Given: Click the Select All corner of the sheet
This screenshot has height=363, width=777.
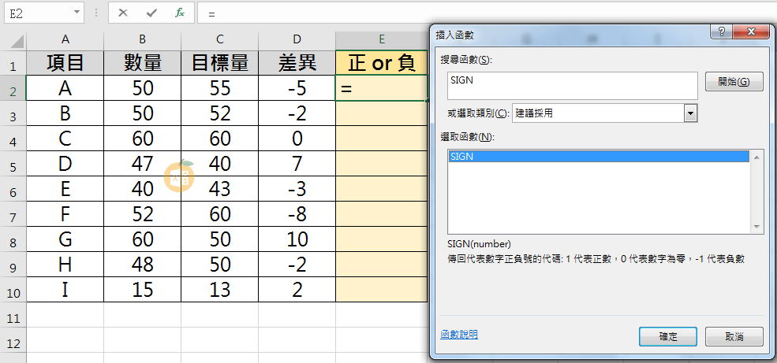Looking at the screenshot, I should pyautogui.click(x=13, y=39).
